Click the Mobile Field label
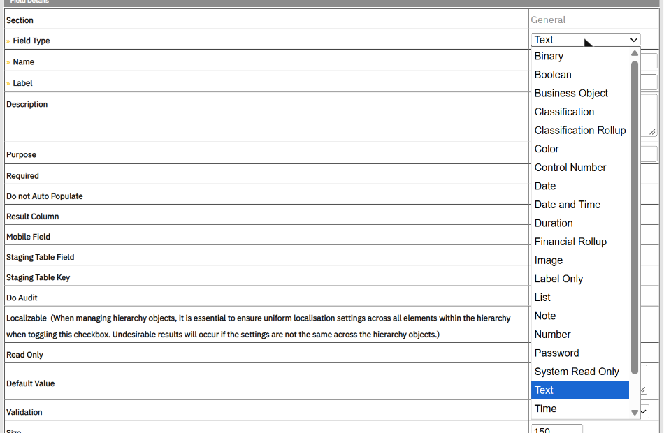 point(28,237)
